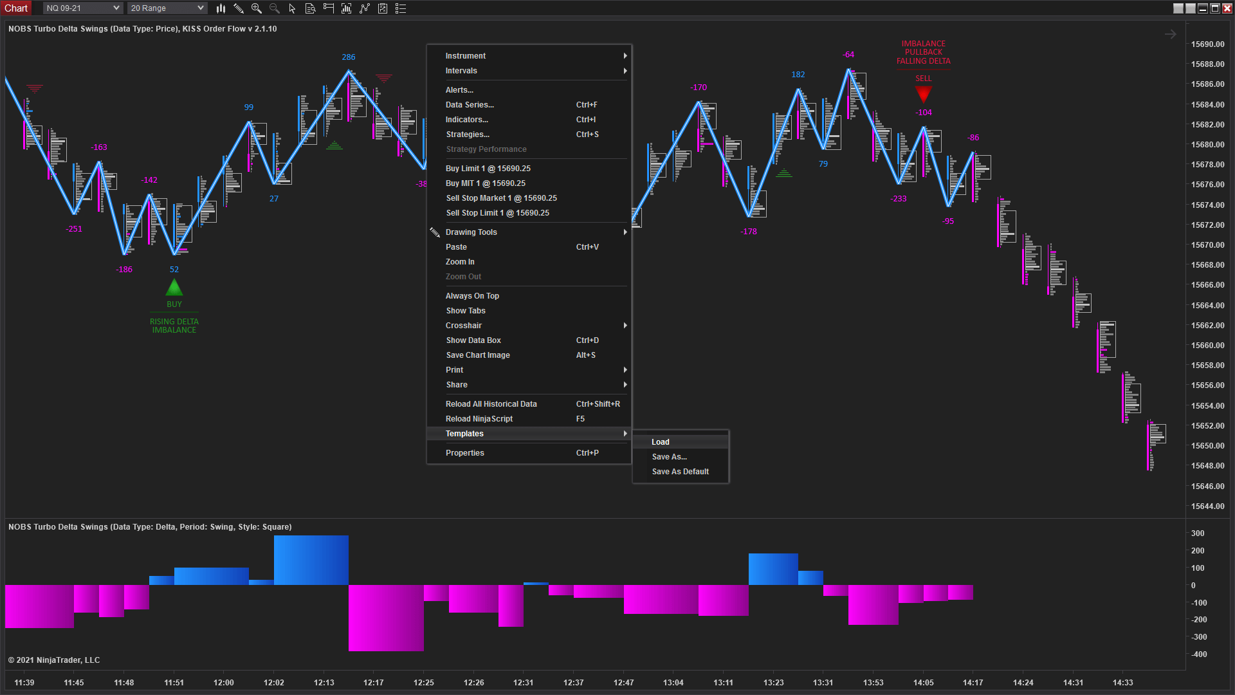Image resolution: width=1235 pixels, height=695 pixels.
Task: Toggle Always On Top
Action: click(529, 296)
